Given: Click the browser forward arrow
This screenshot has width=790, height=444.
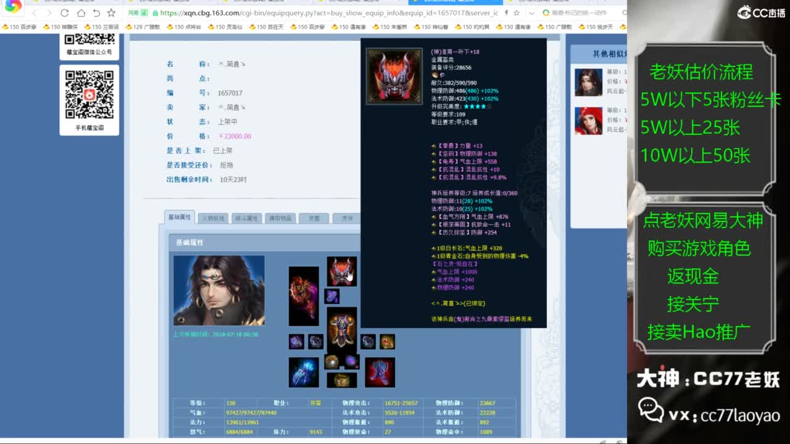Looking at the screenshot, I should pos(49,13).
